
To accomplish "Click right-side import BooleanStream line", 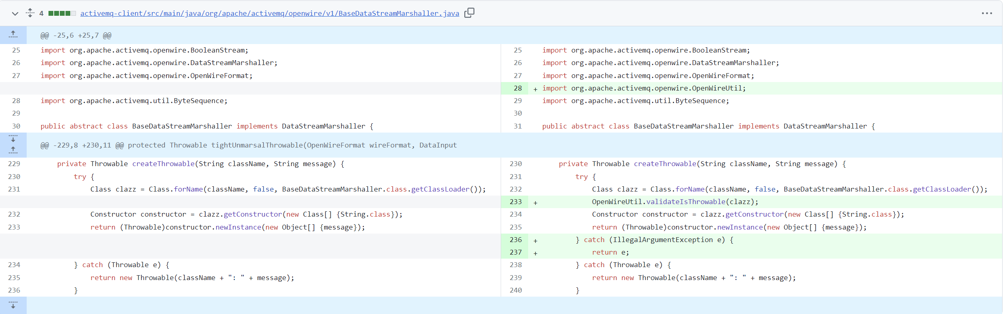I will (x=646, y=50).
